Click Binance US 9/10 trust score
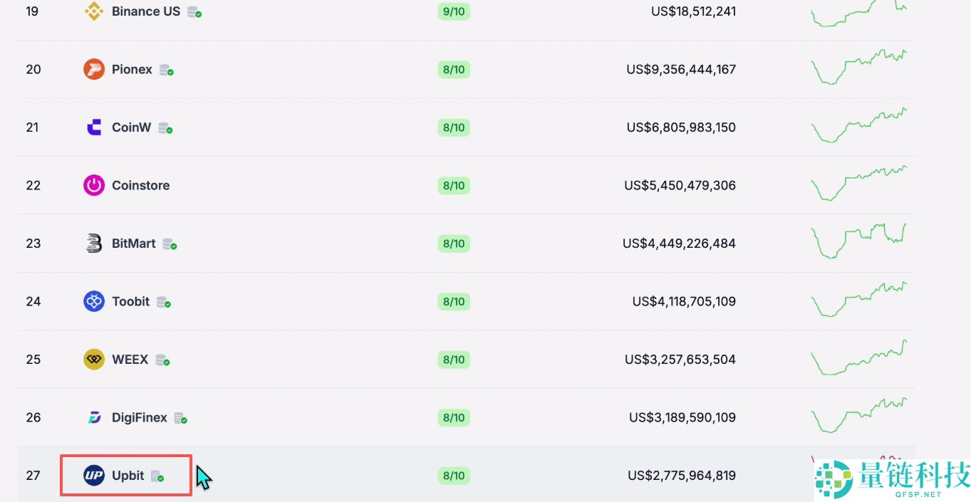 [x=454, y=11]
